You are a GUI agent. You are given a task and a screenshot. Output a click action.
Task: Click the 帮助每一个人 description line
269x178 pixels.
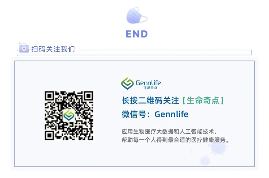point(175,140)
